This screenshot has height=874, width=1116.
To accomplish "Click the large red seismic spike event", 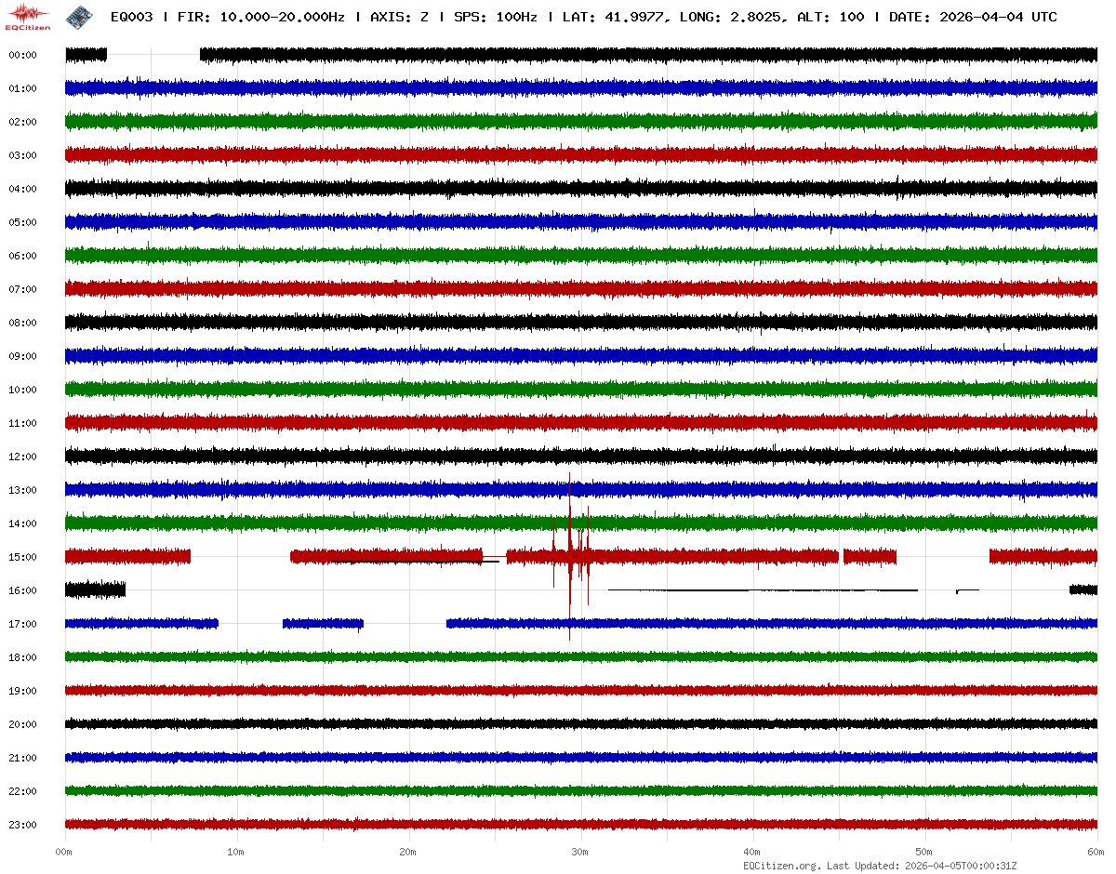I will (570, 556).
